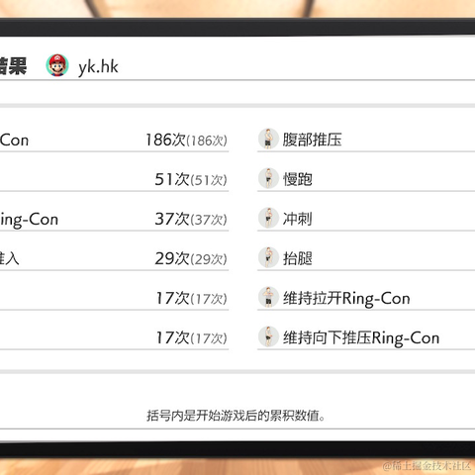Click the cumulative (186次) value
Image resolution: width=475 pixels, height=475 pixels.
tap(207, 141)
